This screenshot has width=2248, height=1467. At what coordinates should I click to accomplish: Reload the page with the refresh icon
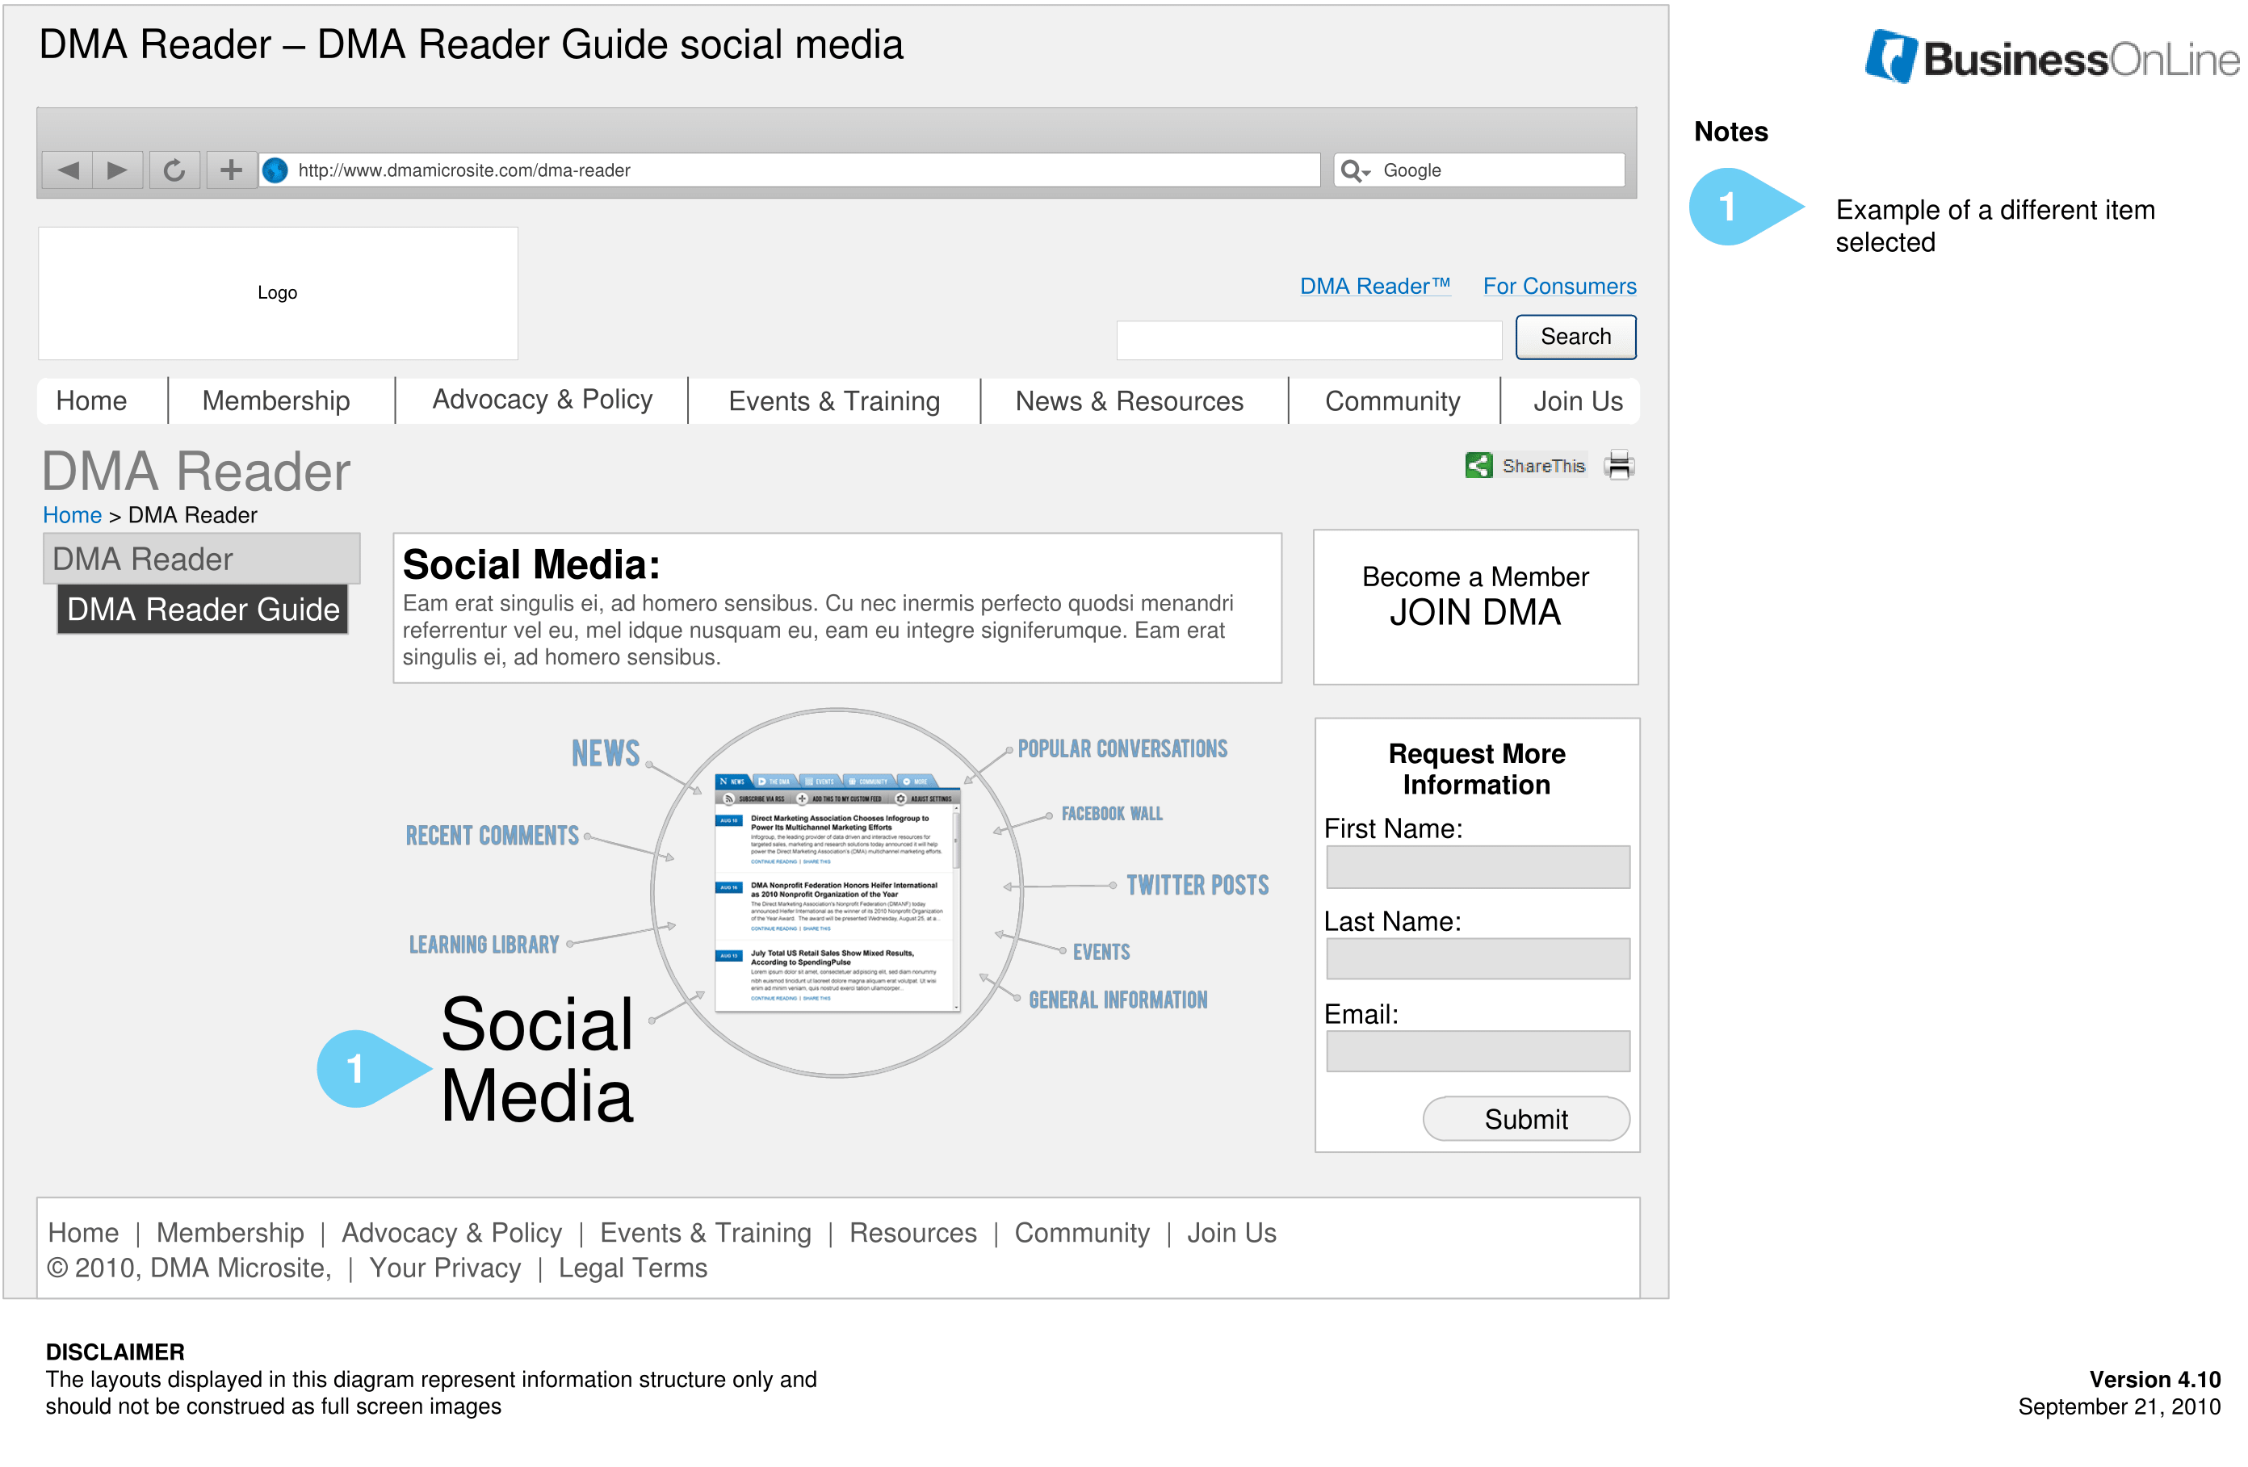coord(174,170)
